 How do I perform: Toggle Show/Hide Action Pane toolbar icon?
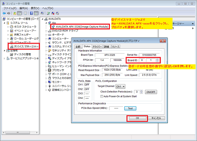click(x=36, y=13)
